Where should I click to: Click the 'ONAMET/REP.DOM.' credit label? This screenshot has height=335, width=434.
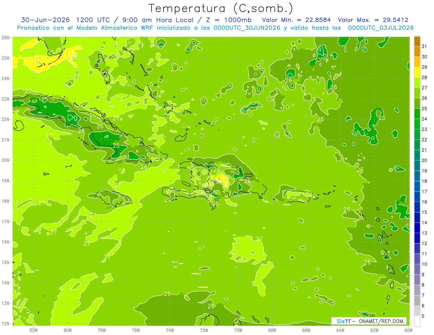click(382, 321)
